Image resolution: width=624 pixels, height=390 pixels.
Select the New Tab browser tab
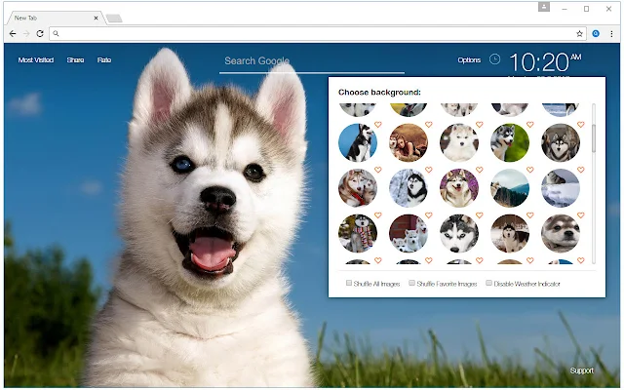point(55,18)
